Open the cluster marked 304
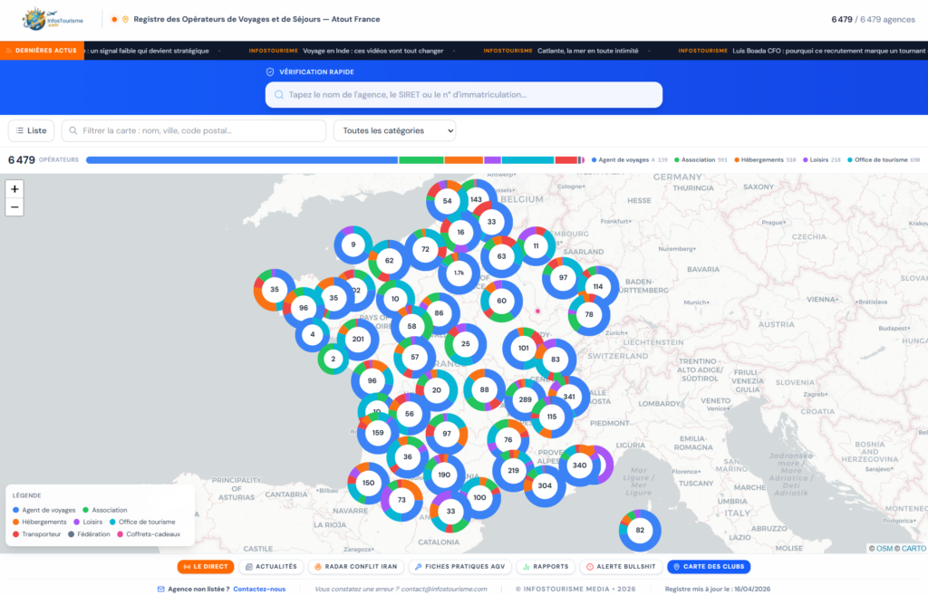 pos(545,486)
